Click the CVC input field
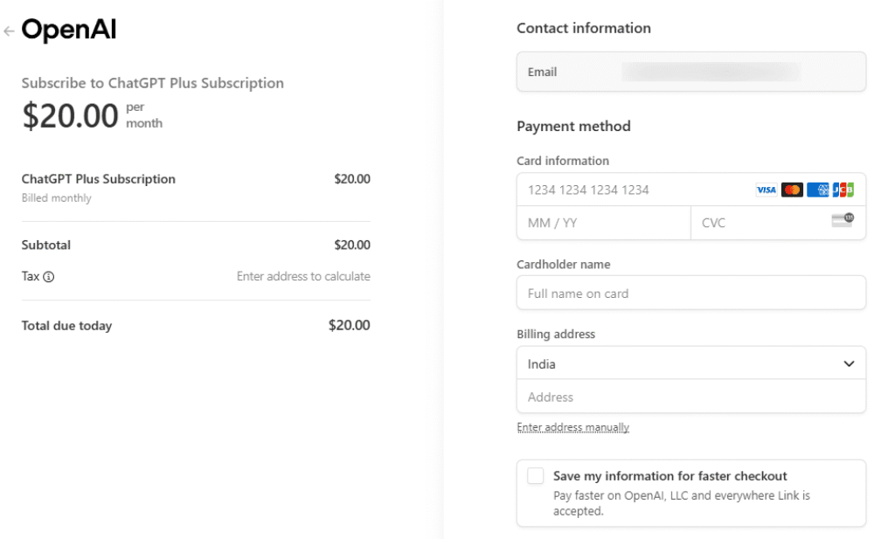The height and width of the screenshot is (539, 895). pyautogui.click(x=779, y=223)
